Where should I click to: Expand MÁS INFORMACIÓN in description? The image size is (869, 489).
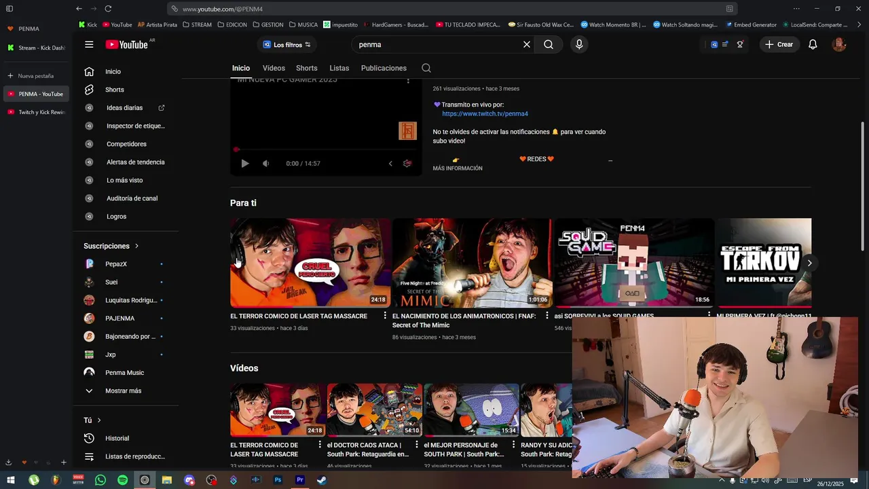(x=458, y=168)
